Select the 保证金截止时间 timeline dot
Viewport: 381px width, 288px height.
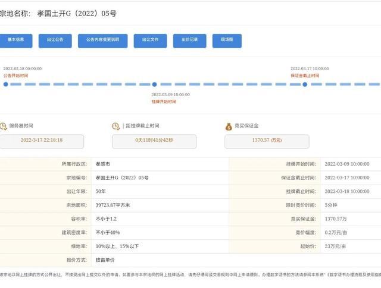pos(305,84)
